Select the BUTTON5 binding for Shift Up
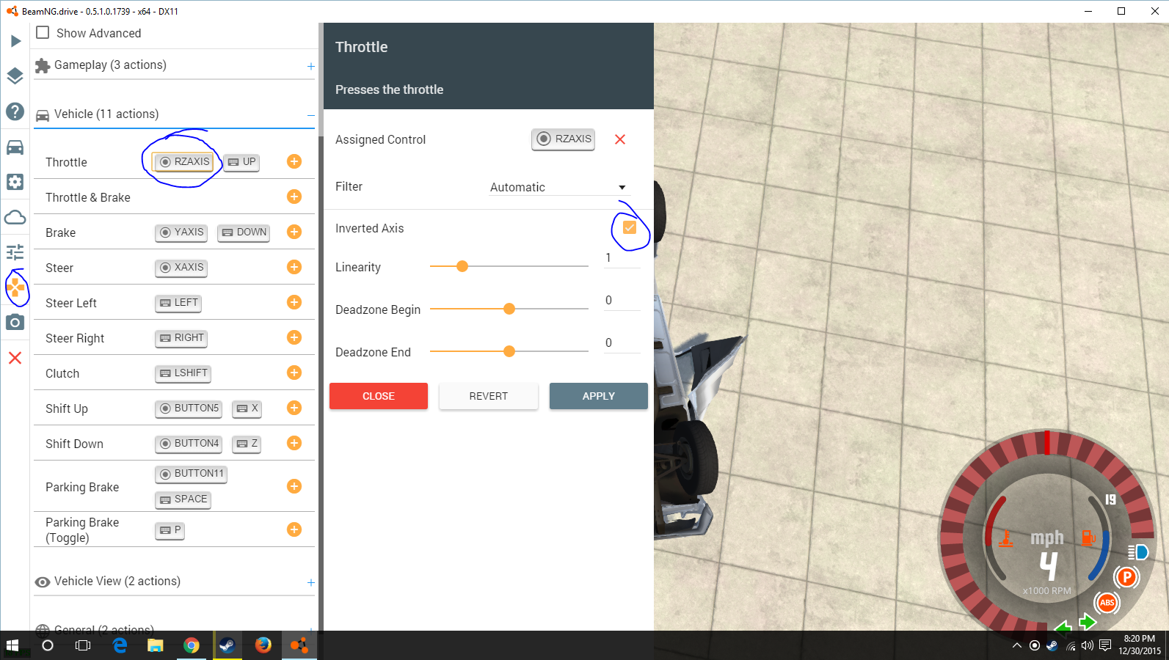The image size is (1169, 660). (x=189, y=408)
